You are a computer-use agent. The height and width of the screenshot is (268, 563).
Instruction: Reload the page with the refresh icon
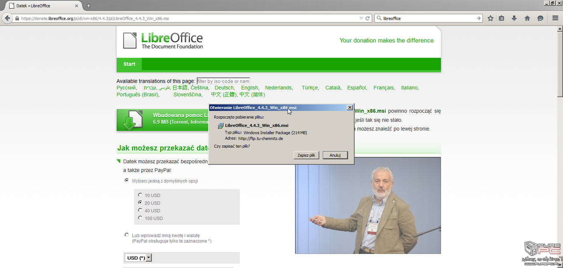click(x=367, y=18)
